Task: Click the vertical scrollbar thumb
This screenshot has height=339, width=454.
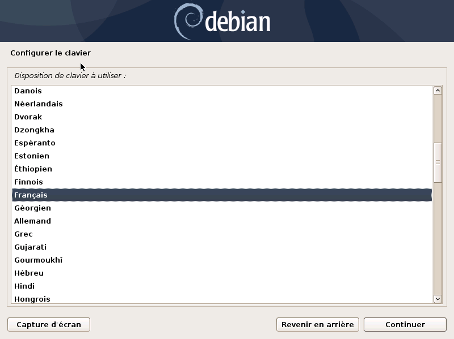Action: click(438, 162)
